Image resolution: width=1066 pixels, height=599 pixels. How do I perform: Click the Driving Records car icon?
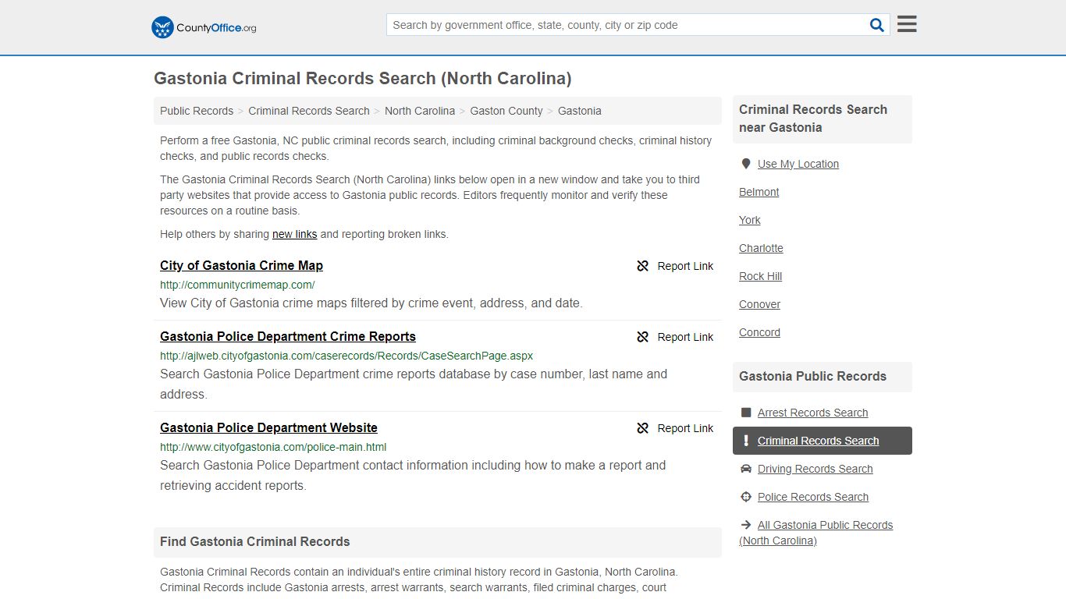click(x=746, y=469)
